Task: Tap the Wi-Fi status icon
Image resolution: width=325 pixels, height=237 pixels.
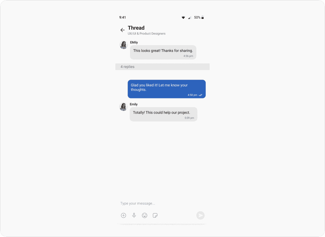Action: 183,18
